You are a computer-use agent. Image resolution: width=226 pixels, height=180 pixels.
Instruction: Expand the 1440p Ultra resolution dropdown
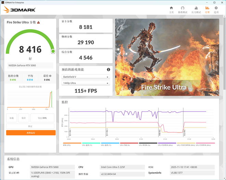pos(86,83)
